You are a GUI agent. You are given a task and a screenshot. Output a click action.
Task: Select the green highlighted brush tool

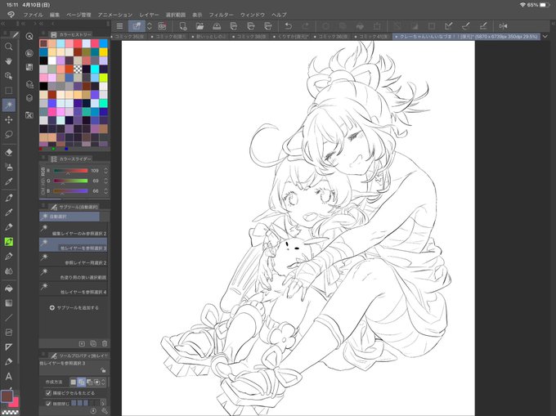click(9, 242)
